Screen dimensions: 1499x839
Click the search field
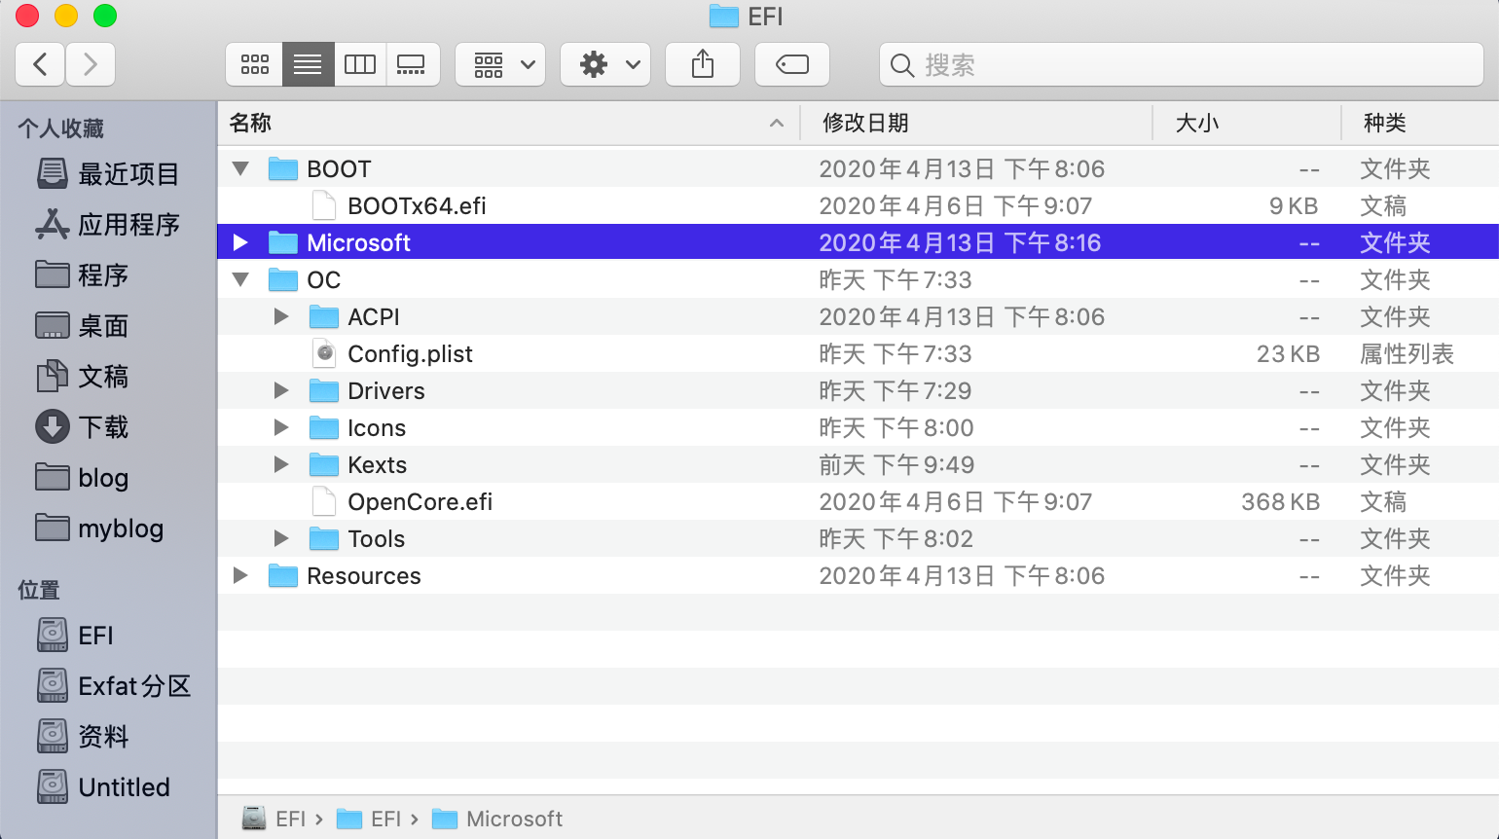point(1182,64)
